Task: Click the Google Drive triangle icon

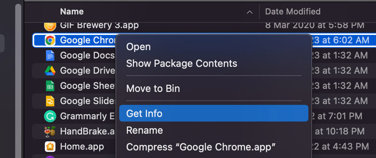Action: 50,70
